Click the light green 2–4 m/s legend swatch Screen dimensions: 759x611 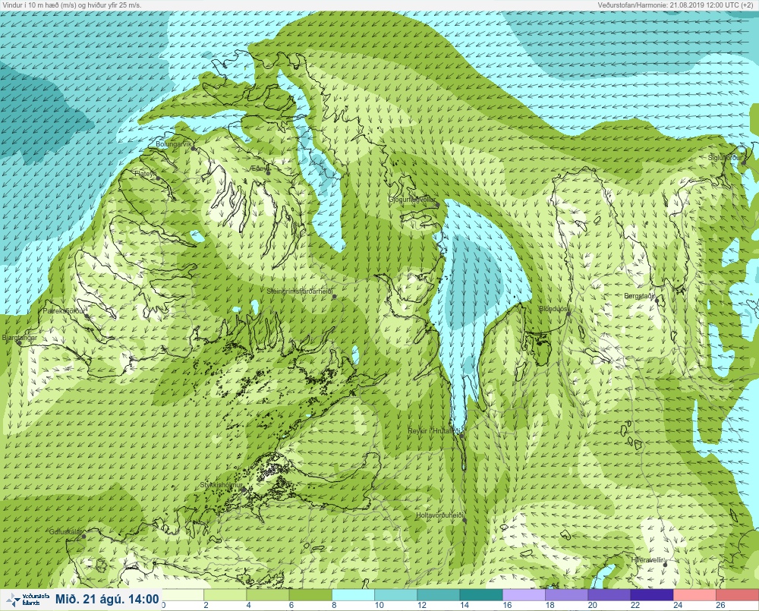[225, 594]
